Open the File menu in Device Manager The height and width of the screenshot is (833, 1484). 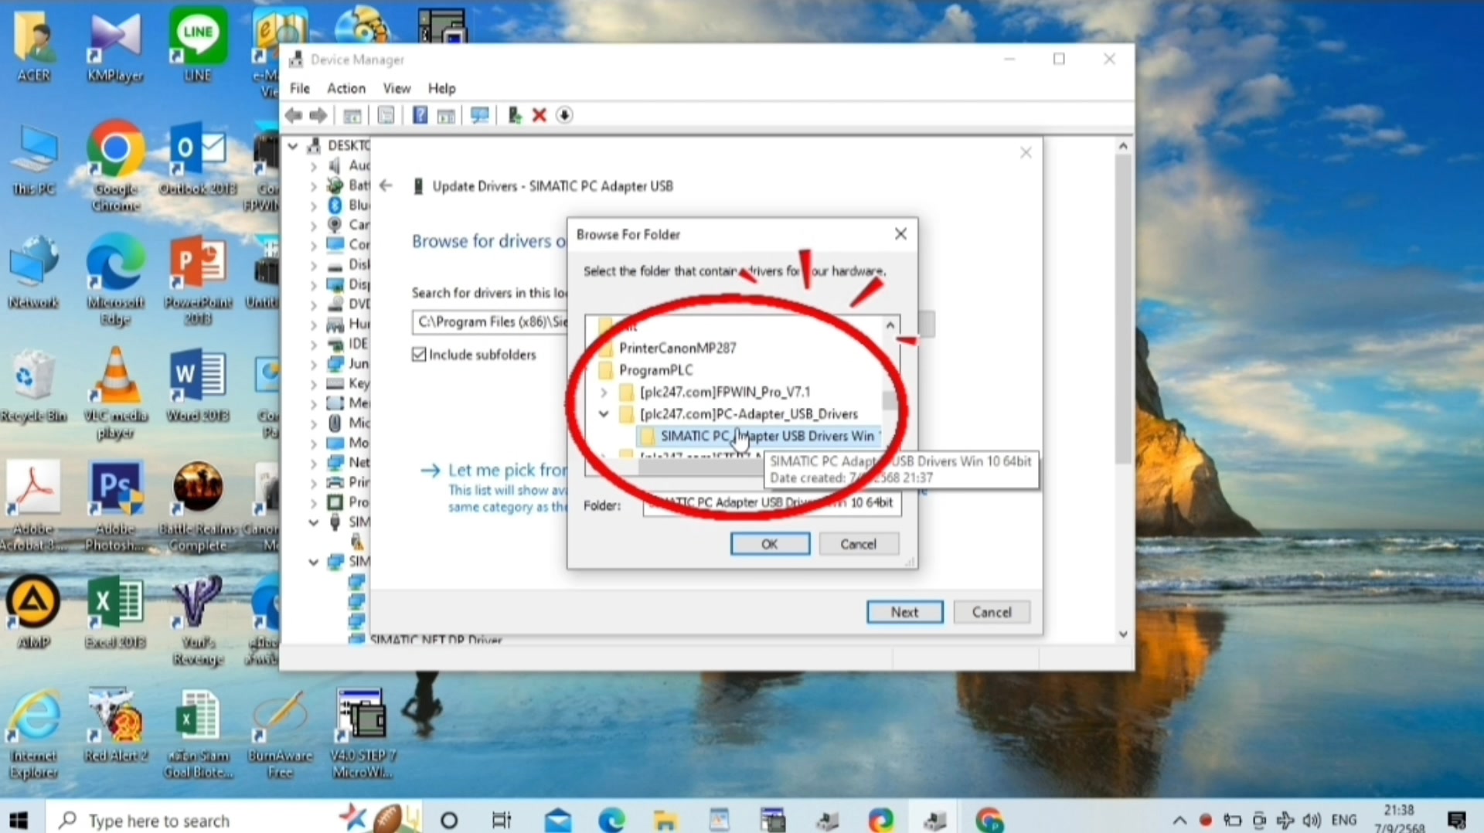point(299,88)
